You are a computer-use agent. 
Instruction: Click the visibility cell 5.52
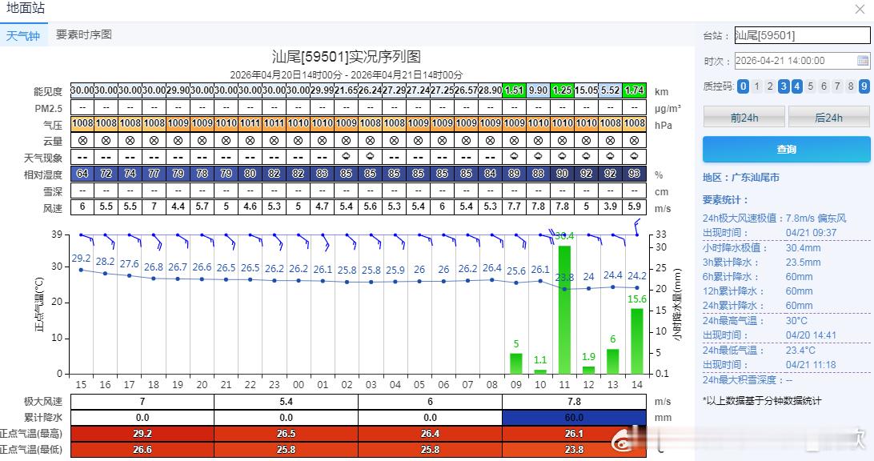[611, 90]
